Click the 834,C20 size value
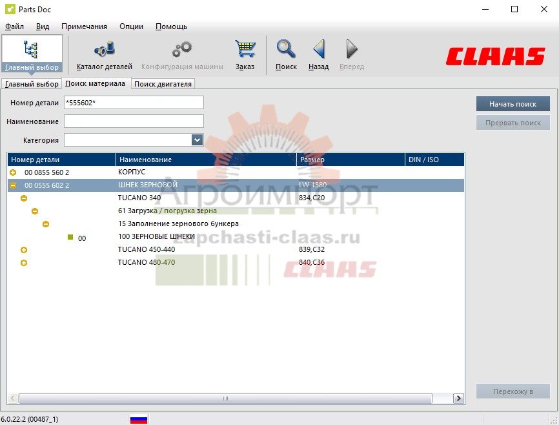 click(312, 198)
